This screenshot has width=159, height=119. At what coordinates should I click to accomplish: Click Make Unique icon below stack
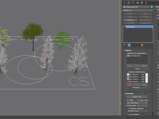(134, 45)
